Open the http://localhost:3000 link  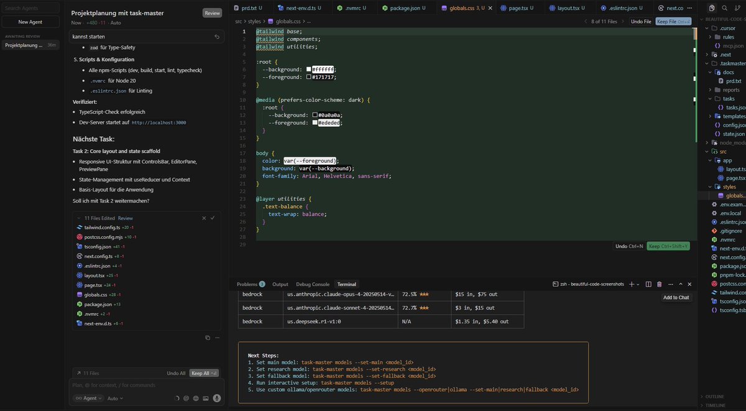coord(159,122)
